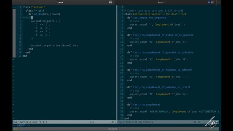Click 'def of_dna(dna_strand)' definition
Image resolution: width=233 pixels, height=131 pixels.
[44, 14]
